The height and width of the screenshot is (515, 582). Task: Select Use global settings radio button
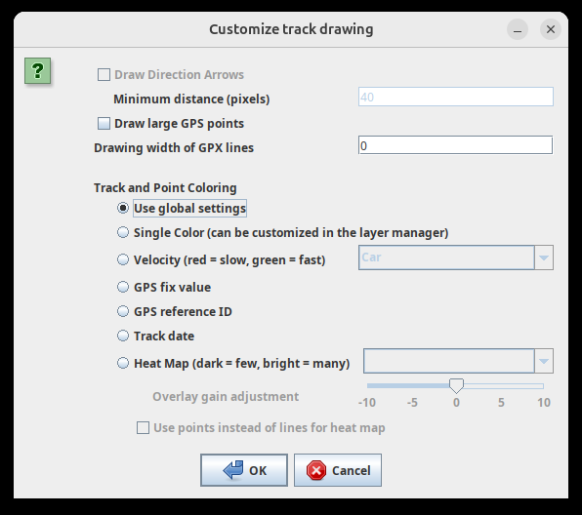point(123,208)
